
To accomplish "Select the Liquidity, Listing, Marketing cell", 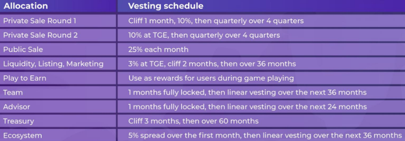I will coord(53,64).
